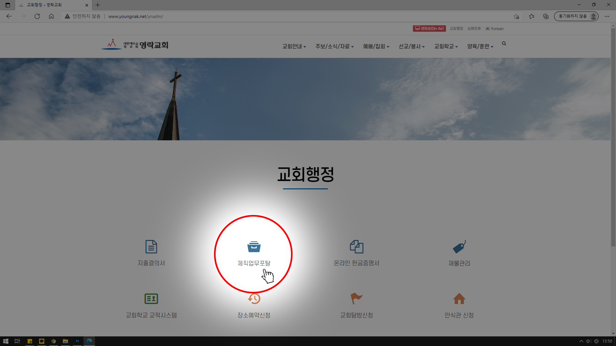Open the 생방송(On-Air) live broadcast link
Viewport: 616px width, 346px height.
(429, 29)
